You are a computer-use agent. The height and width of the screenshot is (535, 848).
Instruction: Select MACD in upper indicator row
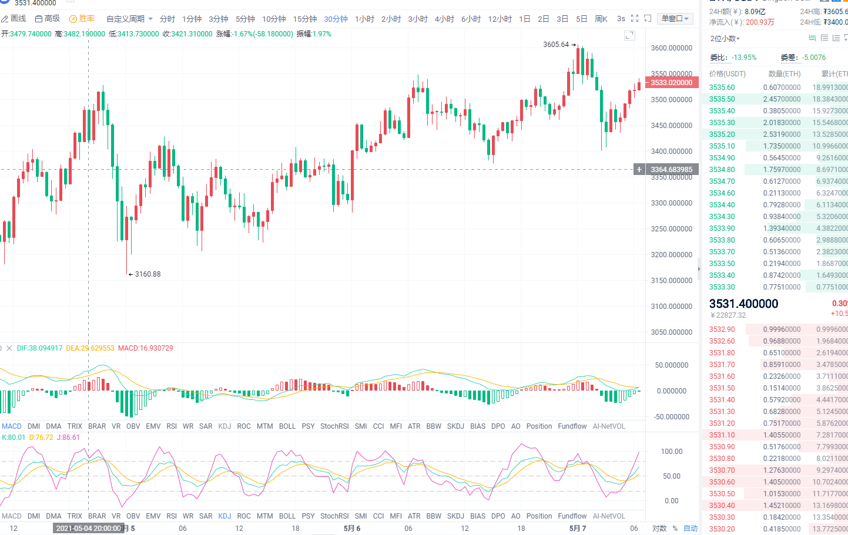(12, 426)
